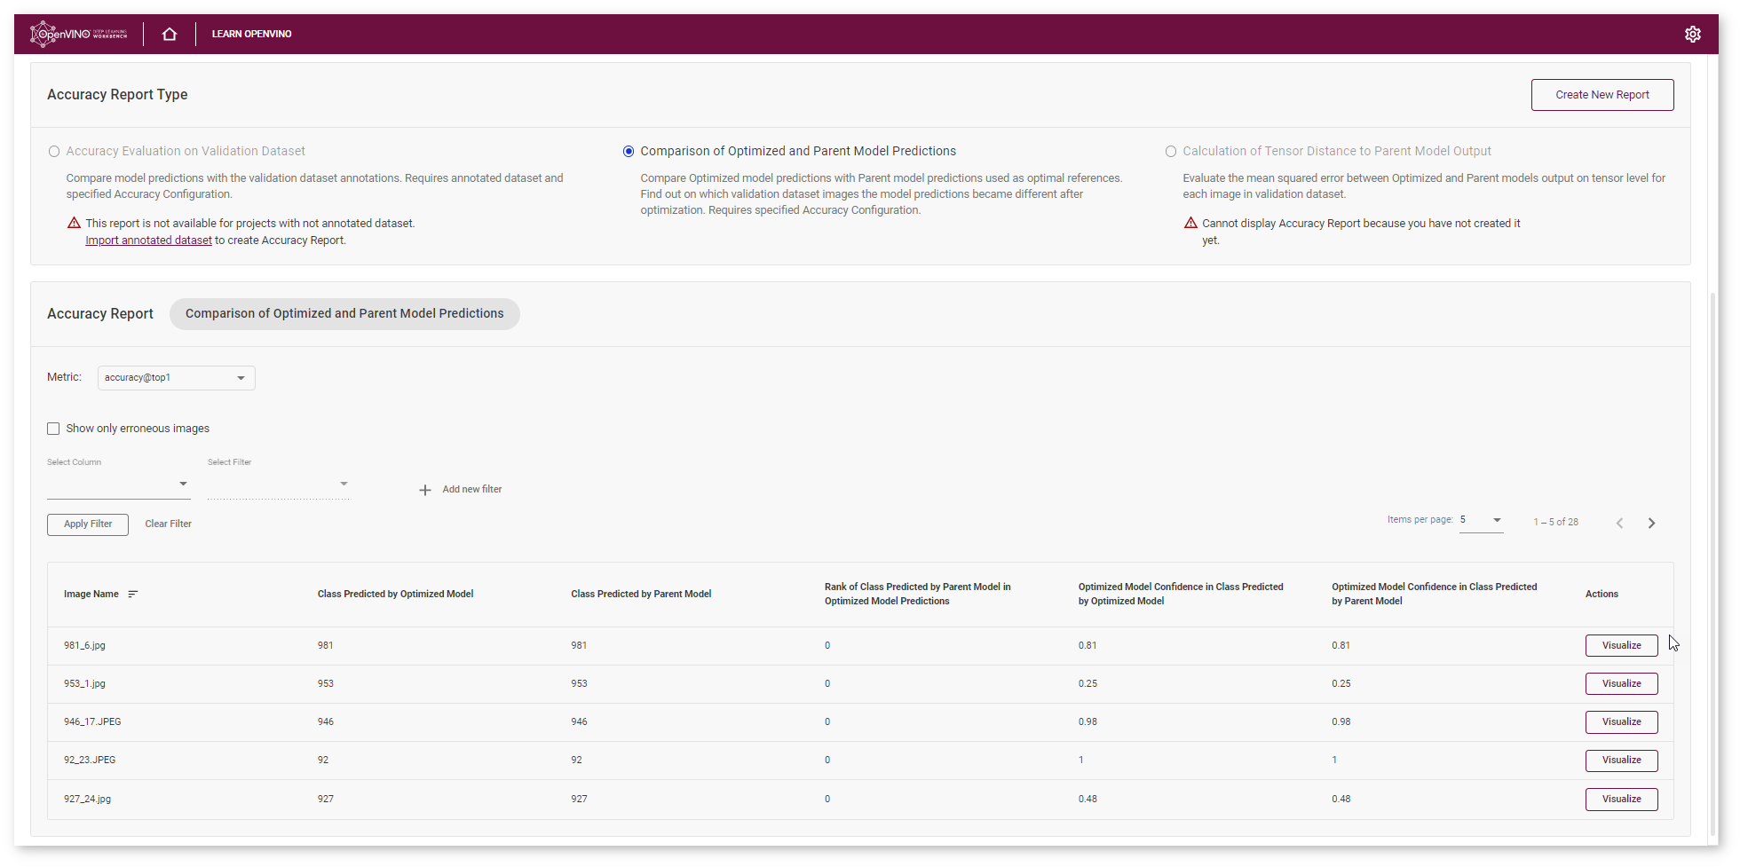Click the 981_6.jpg image name cell
This screenshot has height=867, width=1740.
click(84, 646)
